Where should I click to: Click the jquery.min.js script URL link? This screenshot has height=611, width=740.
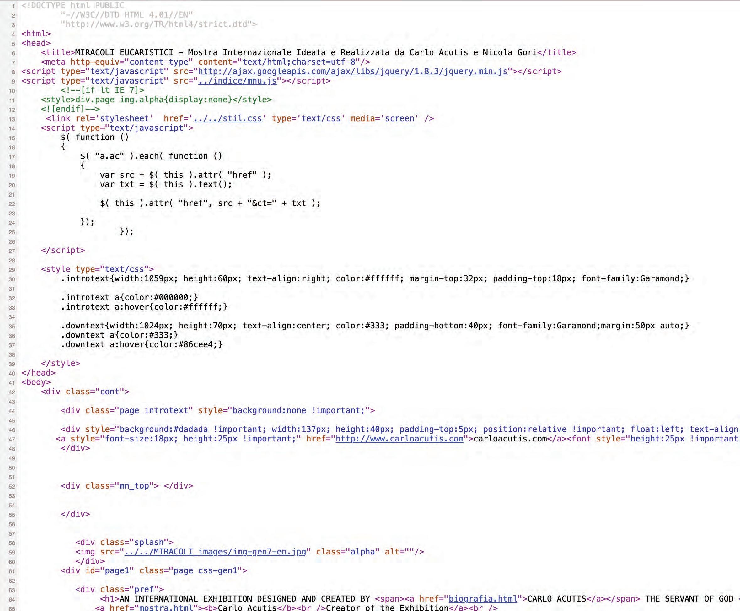[x=352, y=72]
